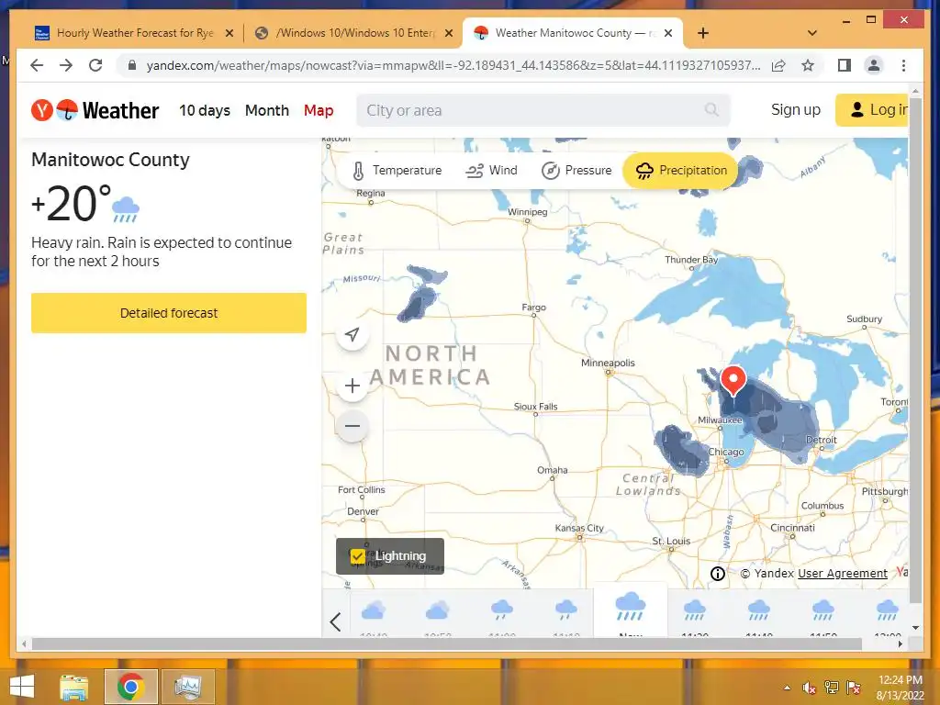Reload the Yandex weather page

click(x=95, y=65)
